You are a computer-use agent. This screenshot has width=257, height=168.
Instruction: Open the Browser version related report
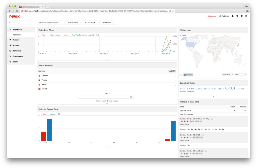(112, 101)
